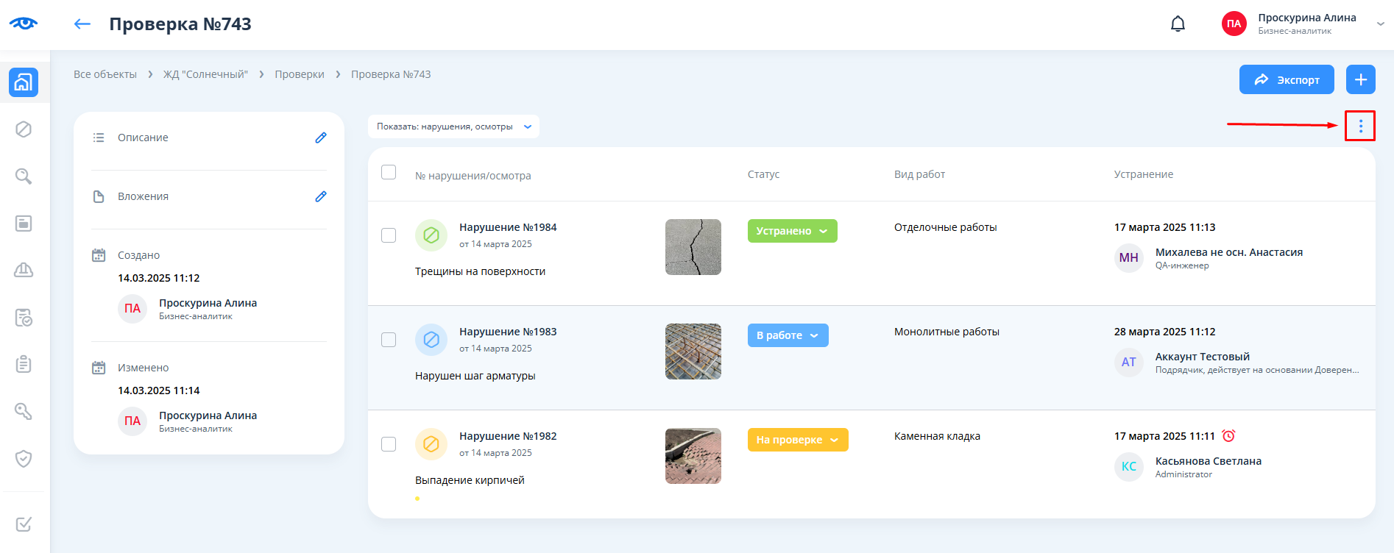1394x553 pixels.
Task: Edit the Описание section with pencil icon
Action: [x=321, y=138]
